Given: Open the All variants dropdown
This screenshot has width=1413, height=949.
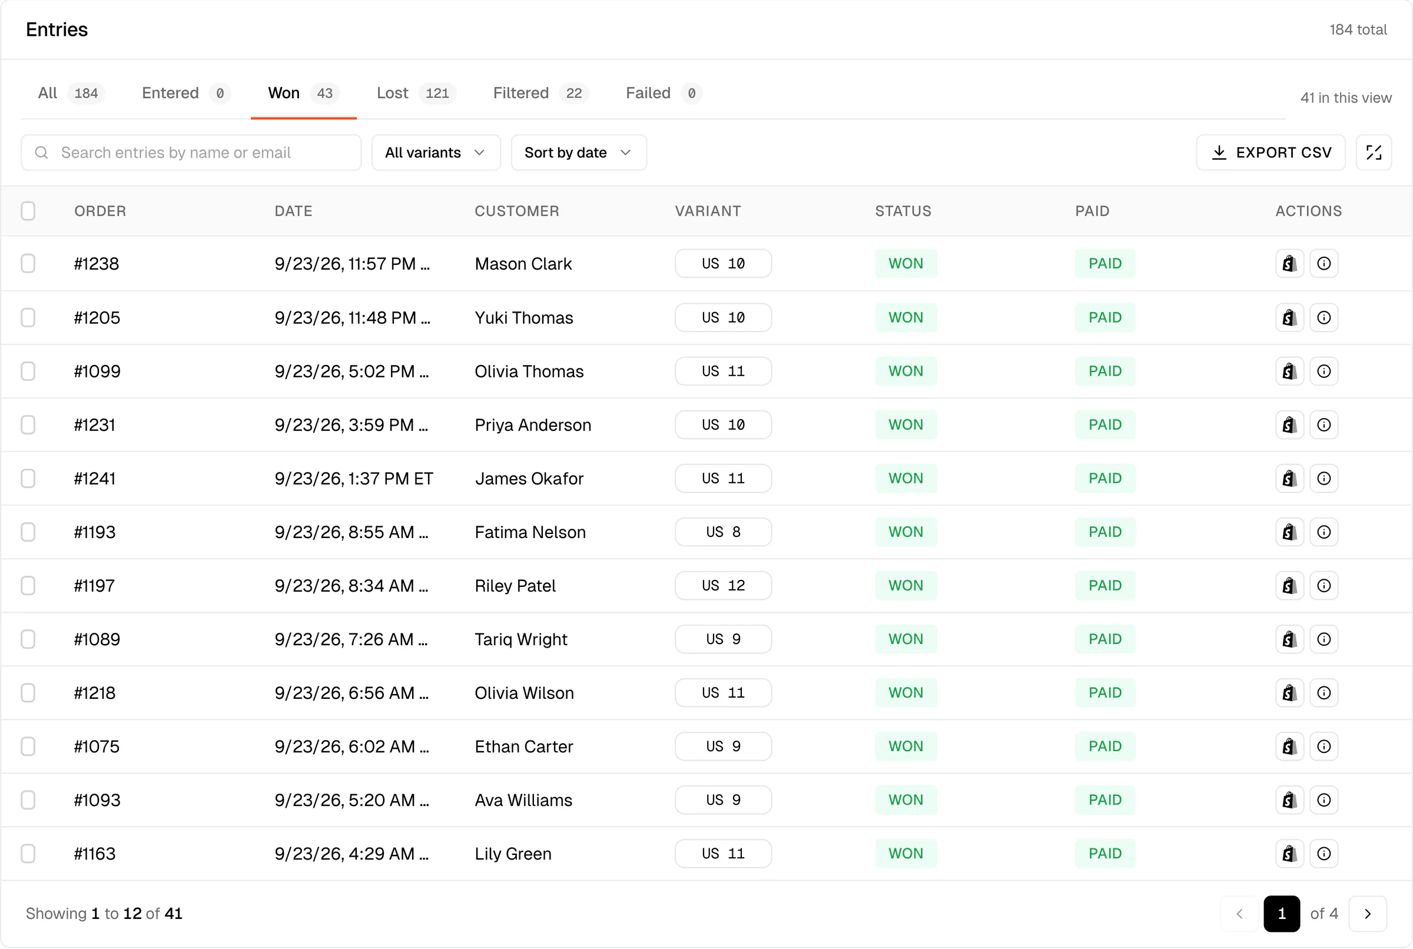Looking at the screenshot, I should click(436, 152).
